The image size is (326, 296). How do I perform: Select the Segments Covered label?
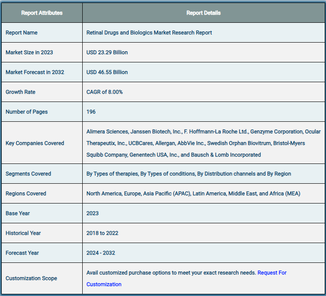[28, 174]
